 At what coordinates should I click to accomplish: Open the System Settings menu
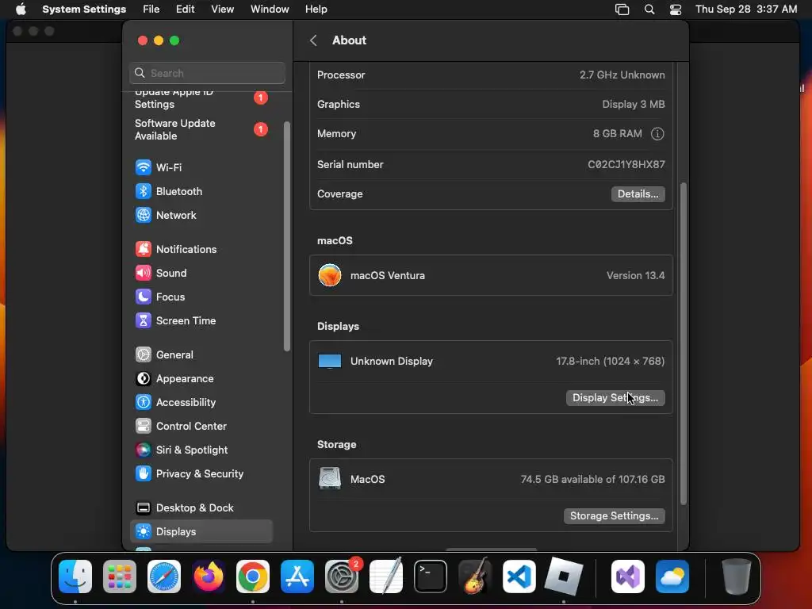[x=84, y=10]
